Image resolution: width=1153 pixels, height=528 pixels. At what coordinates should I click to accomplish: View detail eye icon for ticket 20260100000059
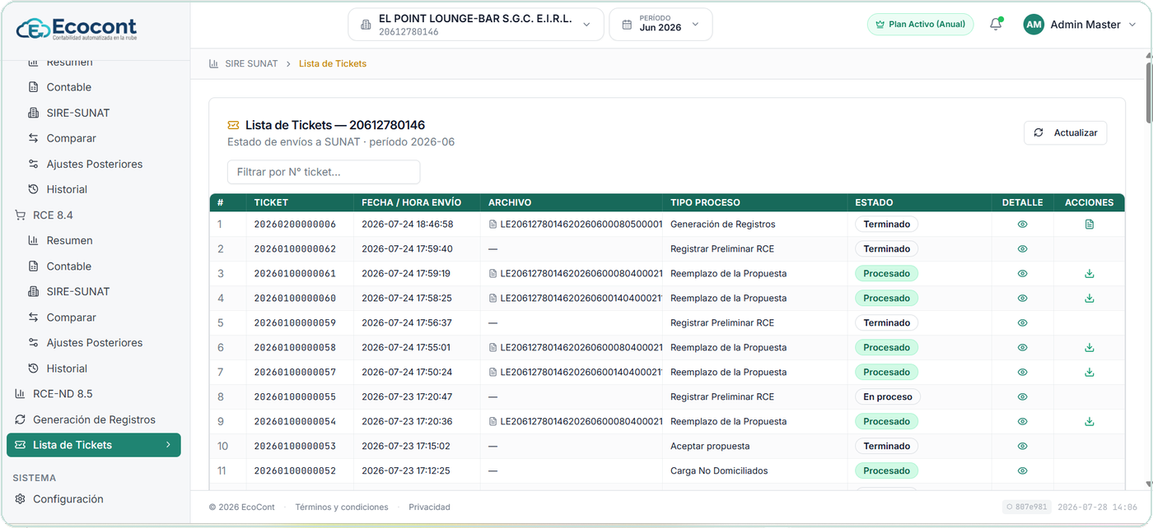coord(1022,322)
